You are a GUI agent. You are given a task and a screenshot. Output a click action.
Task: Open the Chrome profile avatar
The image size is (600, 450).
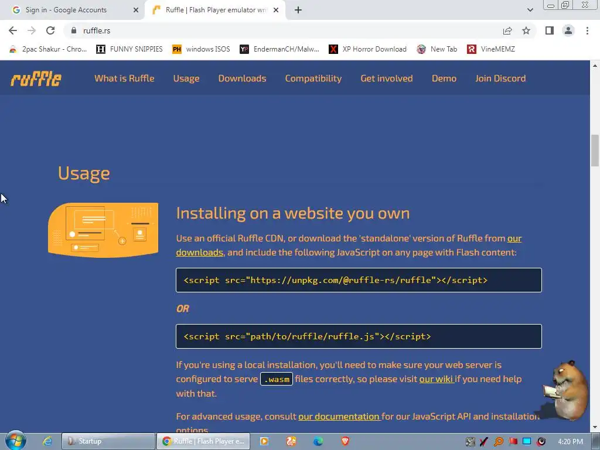coord(568,30)
